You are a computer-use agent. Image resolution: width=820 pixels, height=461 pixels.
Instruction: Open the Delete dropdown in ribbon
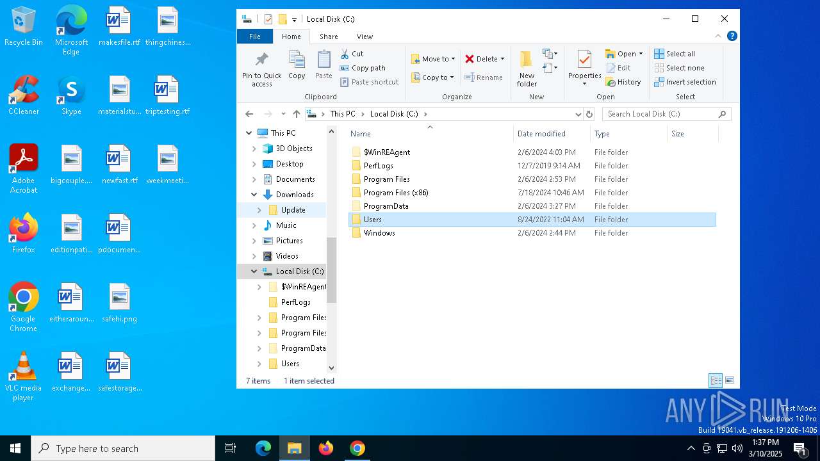pyautogui.click(x=502, y=59)
